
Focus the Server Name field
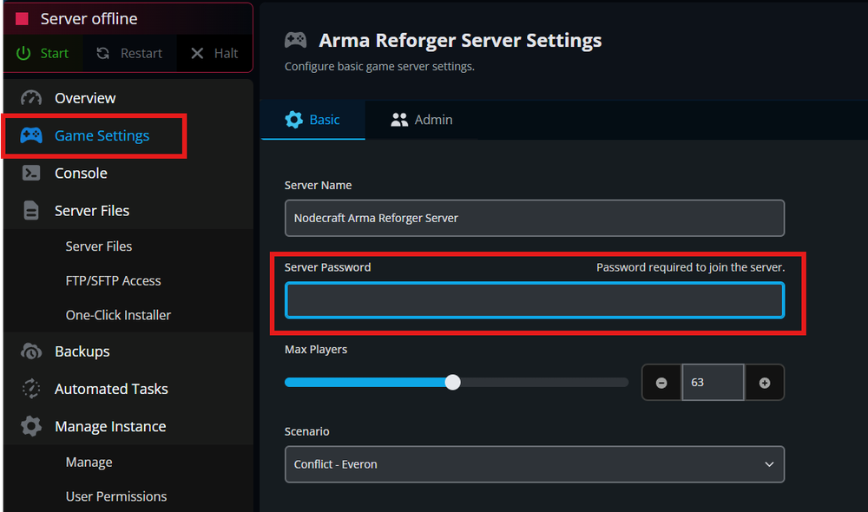(x=534, y=218)
